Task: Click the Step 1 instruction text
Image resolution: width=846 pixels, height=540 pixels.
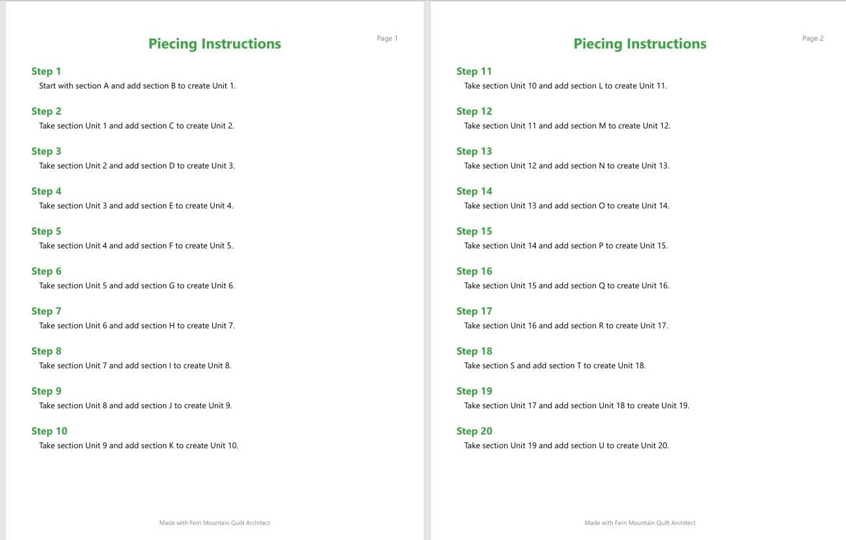Action: tap(138, 86)
